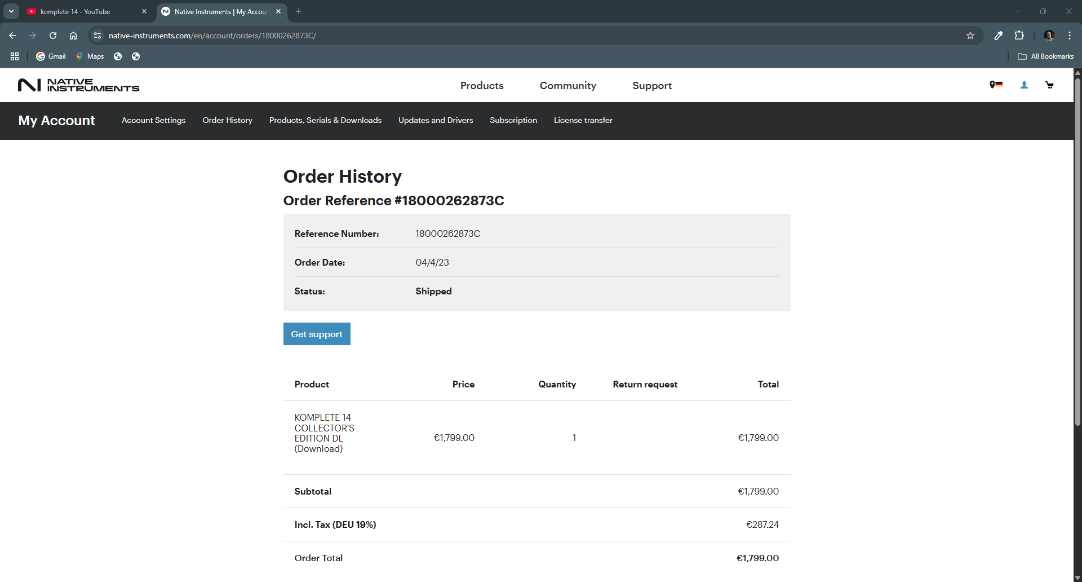Open the Support menu
Image resolution: width=1082 pixels, height=582 pixels.
pos(652,86)
